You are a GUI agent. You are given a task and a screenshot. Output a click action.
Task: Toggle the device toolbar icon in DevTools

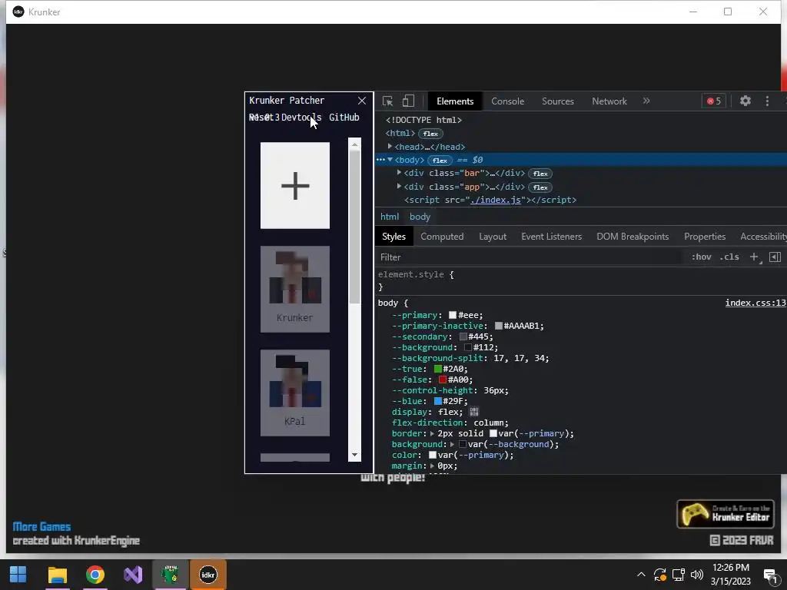coord(408,101)
